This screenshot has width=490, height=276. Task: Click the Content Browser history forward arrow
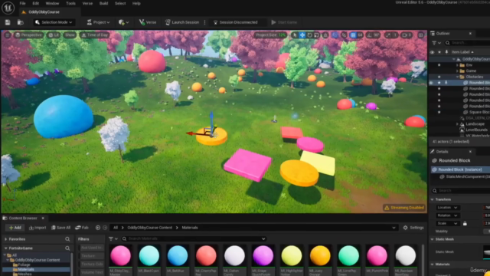point(105,228)
